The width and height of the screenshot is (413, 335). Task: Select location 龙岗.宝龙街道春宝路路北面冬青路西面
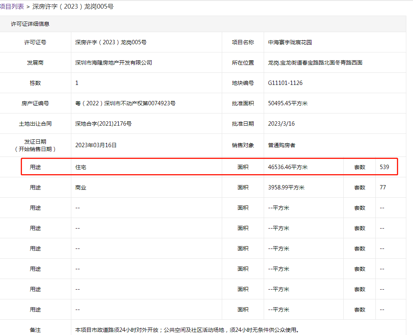point(315,63)
